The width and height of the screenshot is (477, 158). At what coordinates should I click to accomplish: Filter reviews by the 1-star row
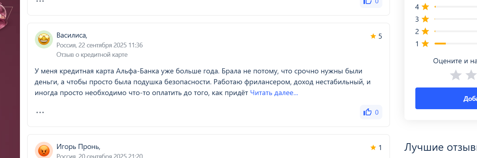446,43
